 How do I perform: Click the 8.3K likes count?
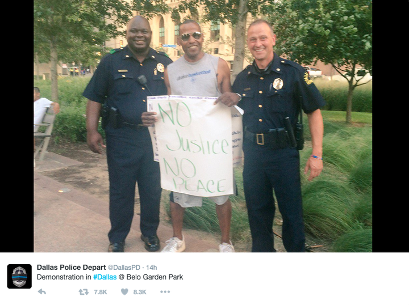140,293
